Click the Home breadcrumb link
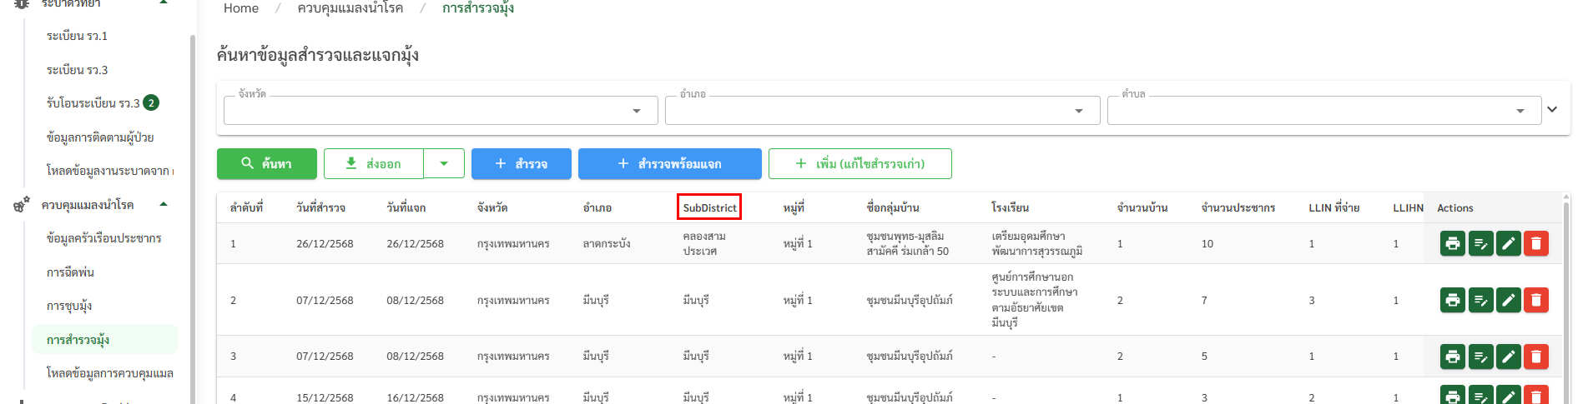The image size is (1588, 404). point(241,8)
